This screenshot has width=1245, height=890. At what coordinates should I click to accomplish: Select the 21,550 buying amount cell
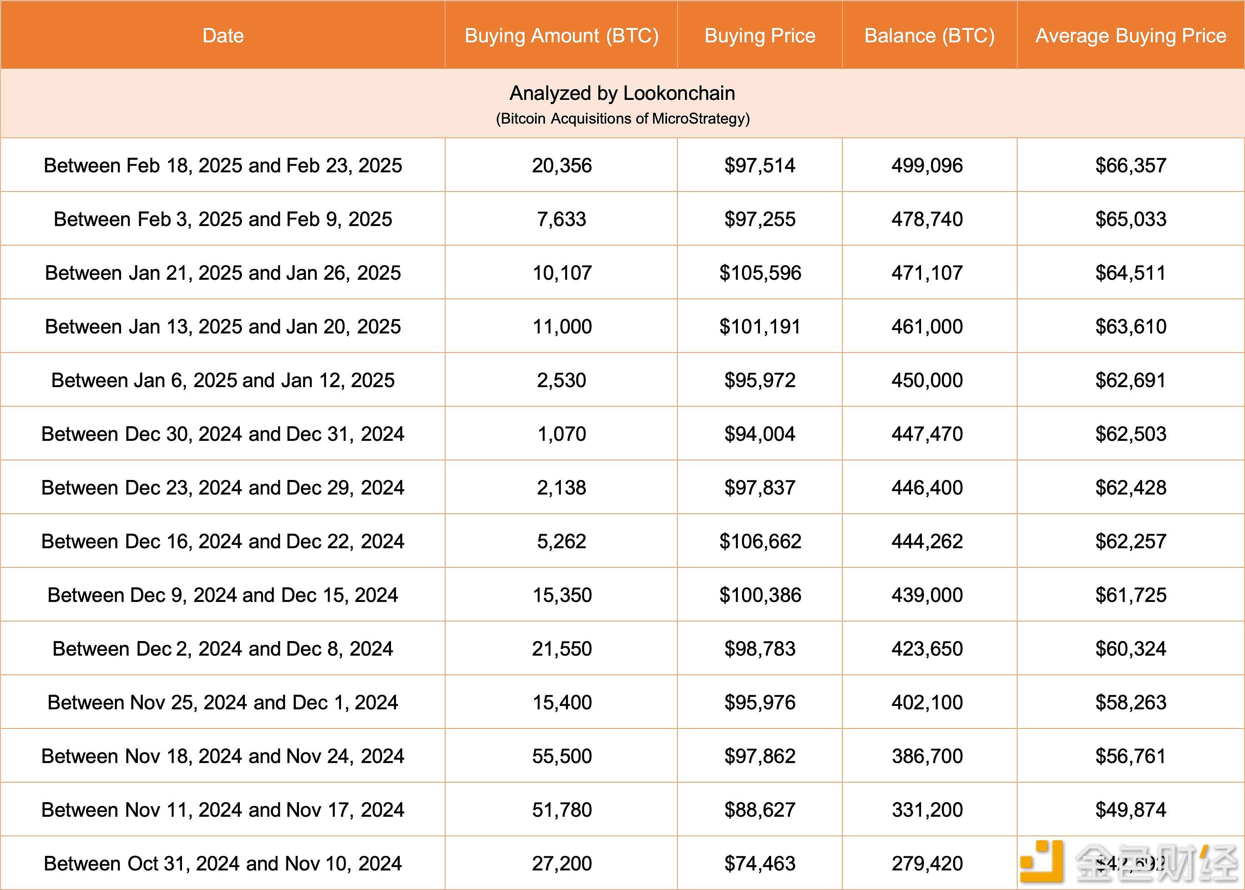561,648
